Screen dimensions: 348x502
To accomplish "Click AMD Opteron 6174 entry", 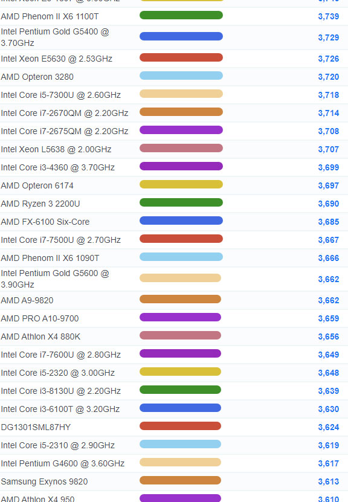I will point(37,185).
